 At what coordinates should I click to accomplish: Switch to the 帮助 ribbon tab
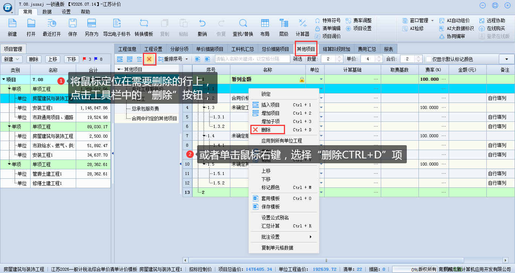pos(85,12)
